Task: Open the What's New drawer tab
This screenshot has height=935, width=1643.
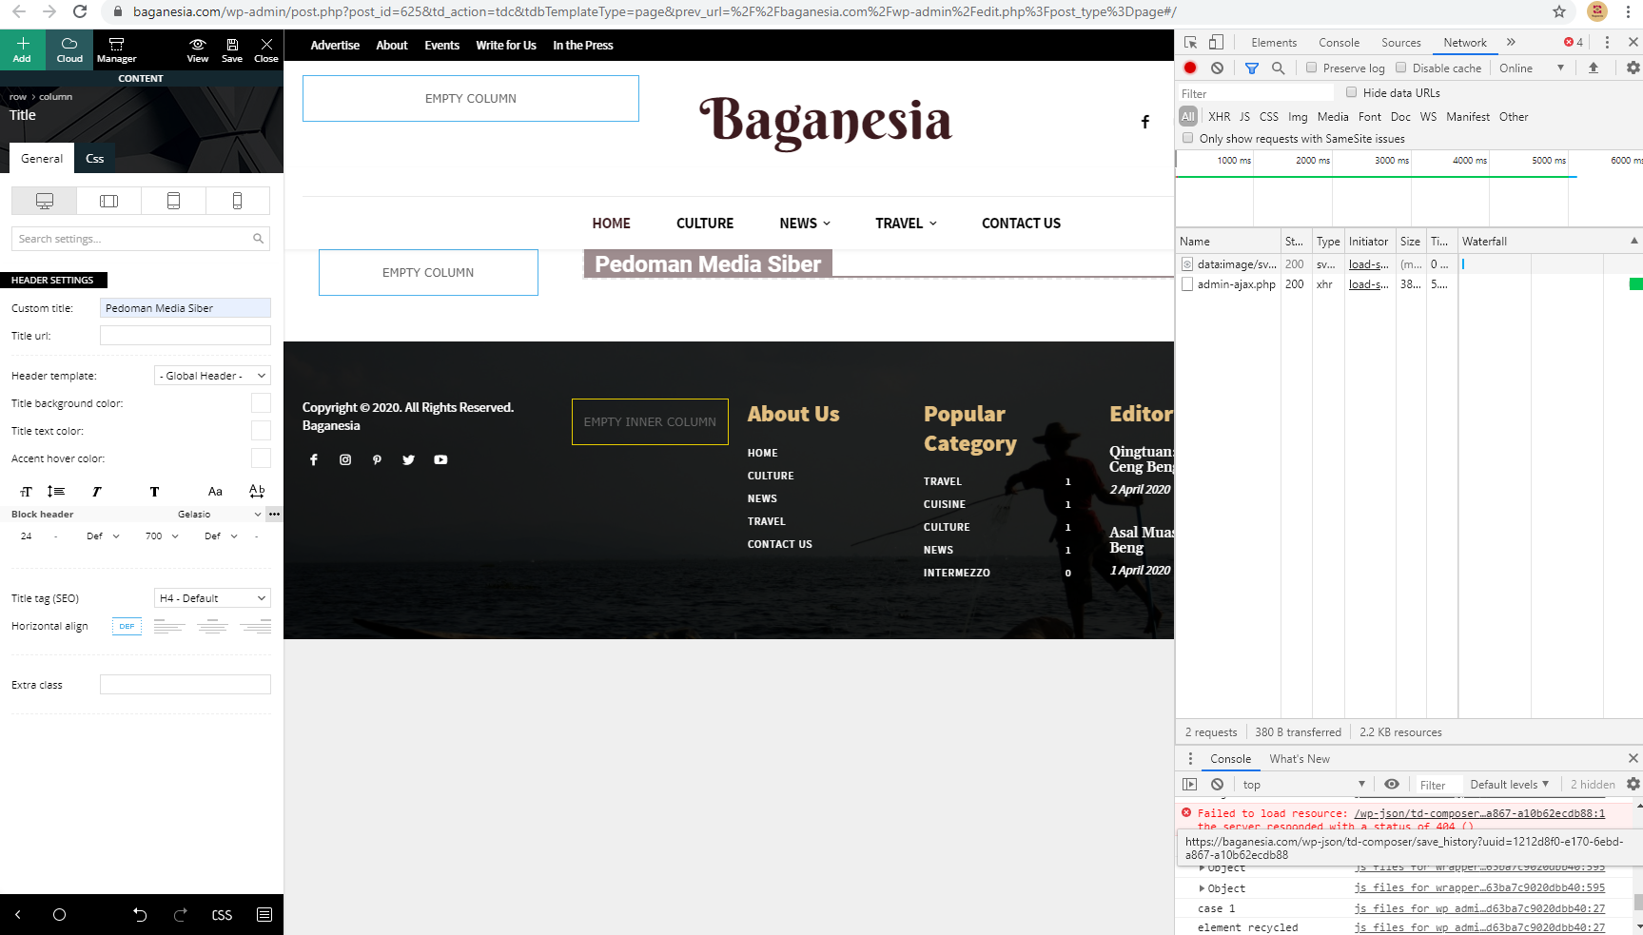Action: point(1300,759)
